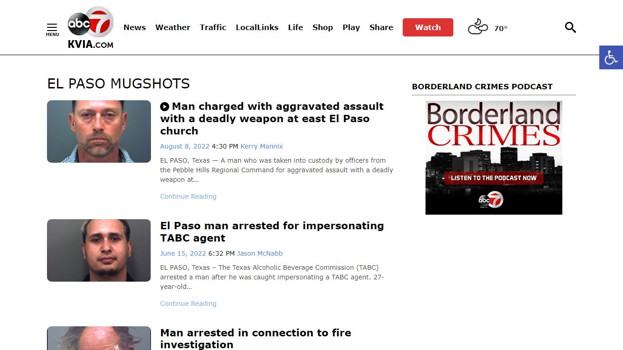Viewport: 623px width, 350px height.
Task: Open the Play menu
Action: tap(351, 27)
